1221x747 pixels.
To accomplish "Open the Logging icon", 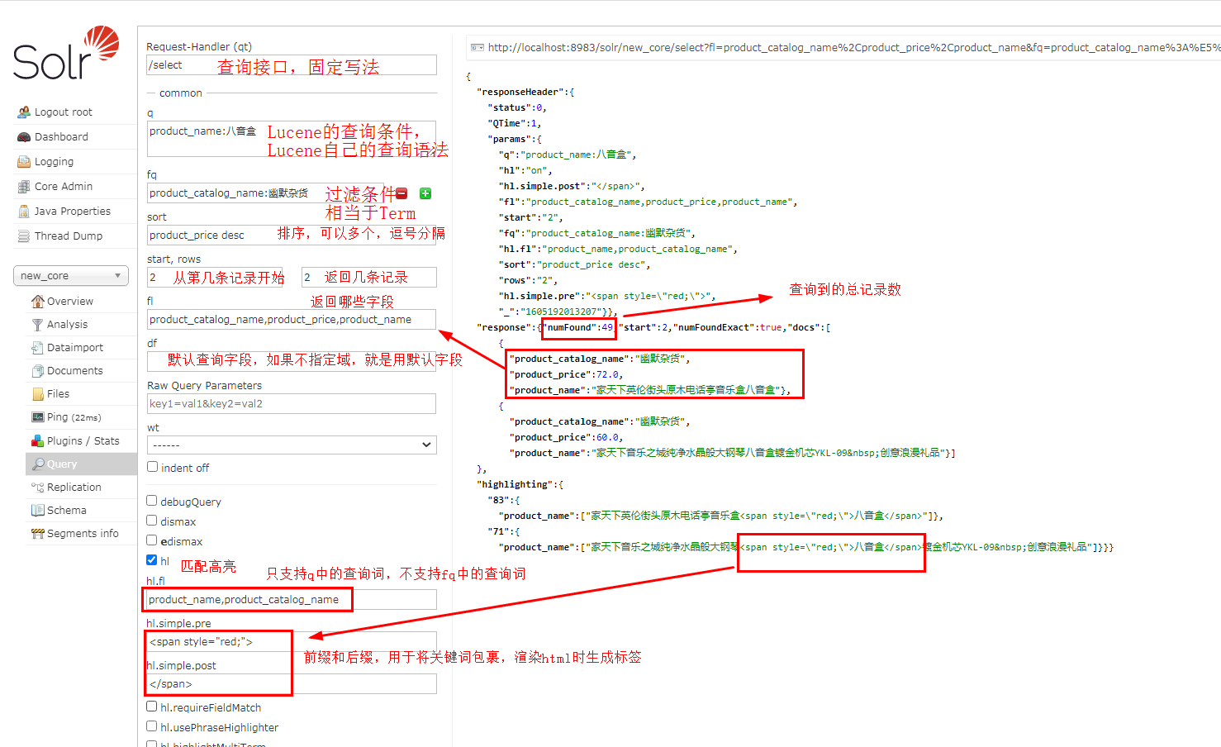I will 24,161.
